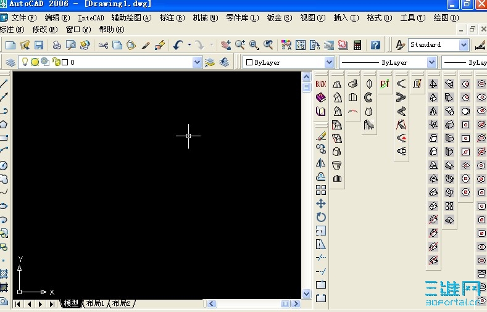
Task: Click the BJZK toolbar icon
Action: (321, 84)
